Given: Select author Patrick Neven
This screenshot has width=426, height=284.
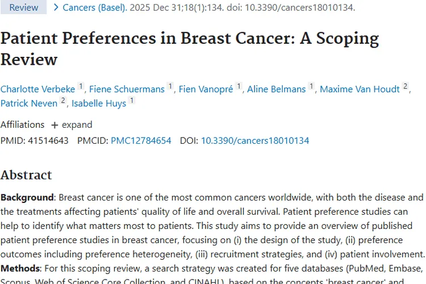Looking at the screenshot, I should [29, 103].
